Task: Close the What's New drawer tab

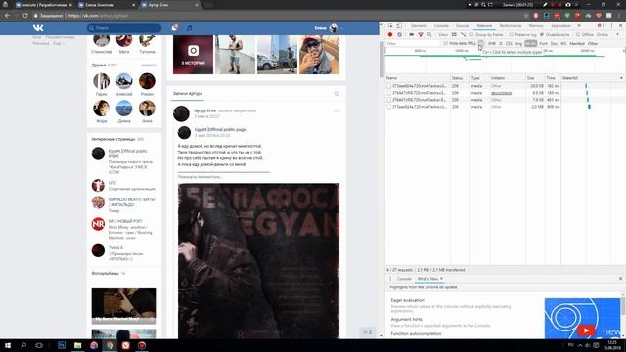Action: tap(441, 279)
